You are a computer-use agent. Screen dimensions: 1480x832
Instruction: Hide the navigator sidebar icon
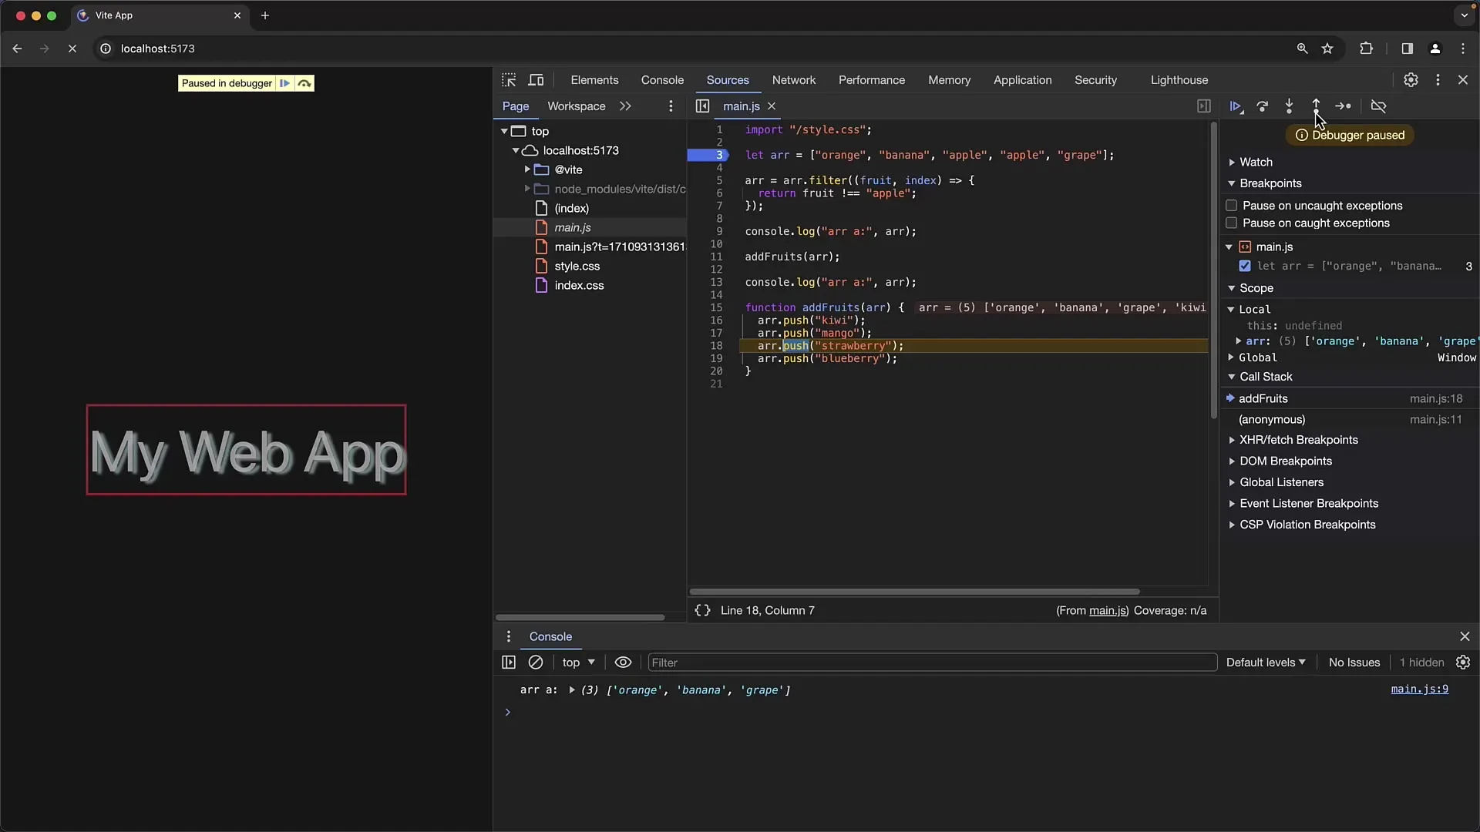click(x=702, y=106)
